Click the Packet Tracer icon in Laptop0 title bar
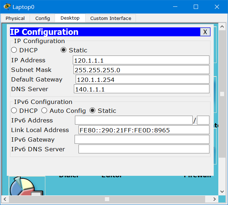 click(x=7, y=7)
